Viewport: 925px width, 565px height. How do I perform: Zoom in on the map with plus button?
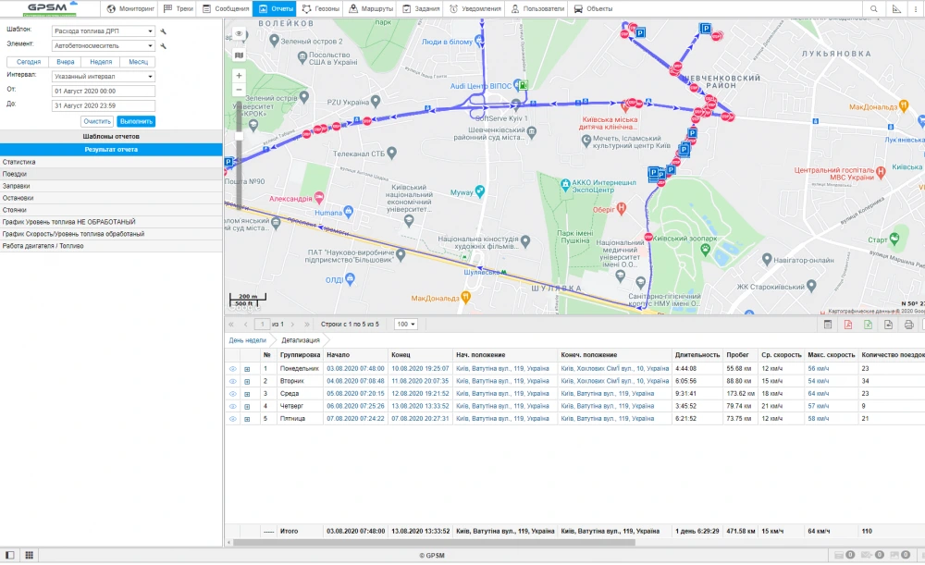(x=239, y=75)
